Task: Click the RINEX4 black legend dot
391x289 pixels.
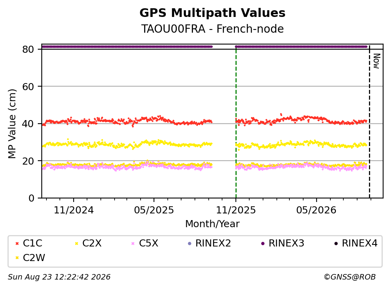Action: coord(336,244)
